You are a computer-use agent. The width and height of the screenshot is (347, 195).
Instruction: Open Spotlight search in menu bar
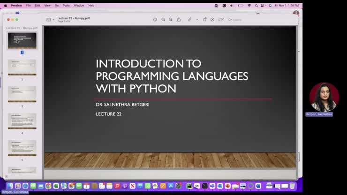click(x=256, y=6)
